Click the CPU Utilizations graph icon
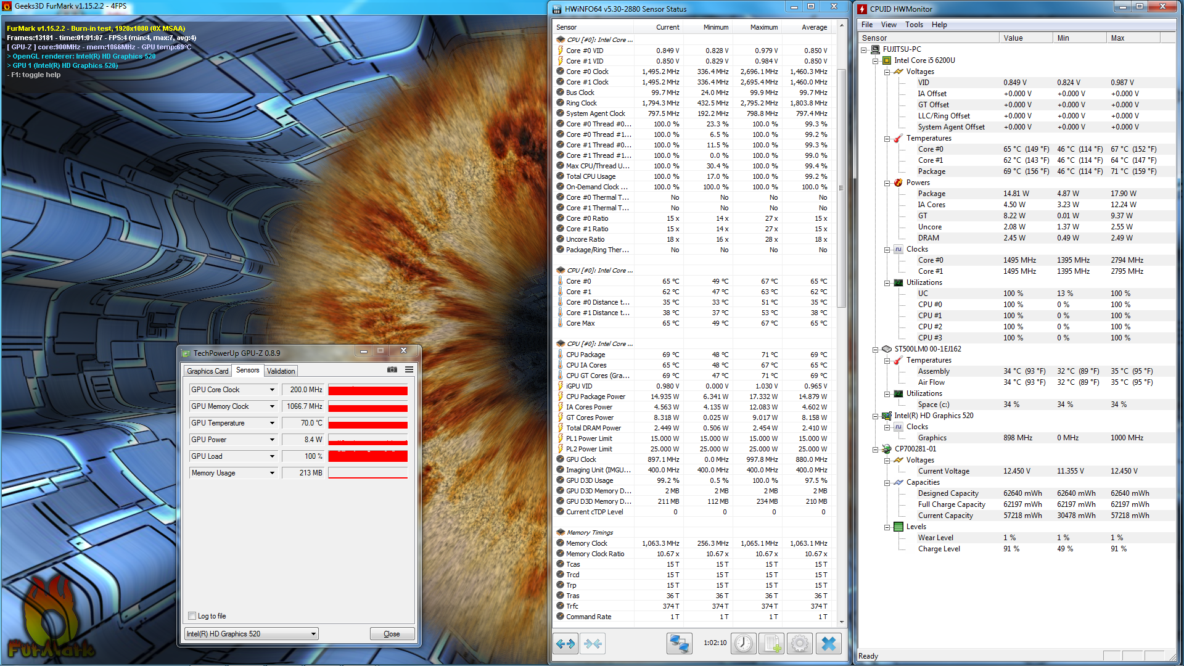 click(x=898, y=282)
